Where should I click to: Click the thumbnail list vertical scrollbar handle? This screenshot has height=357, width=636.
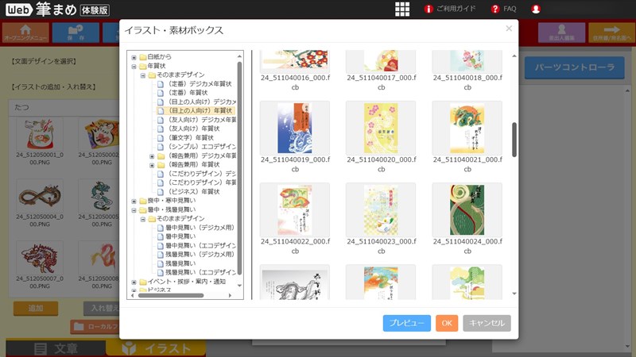coord(514,140)
